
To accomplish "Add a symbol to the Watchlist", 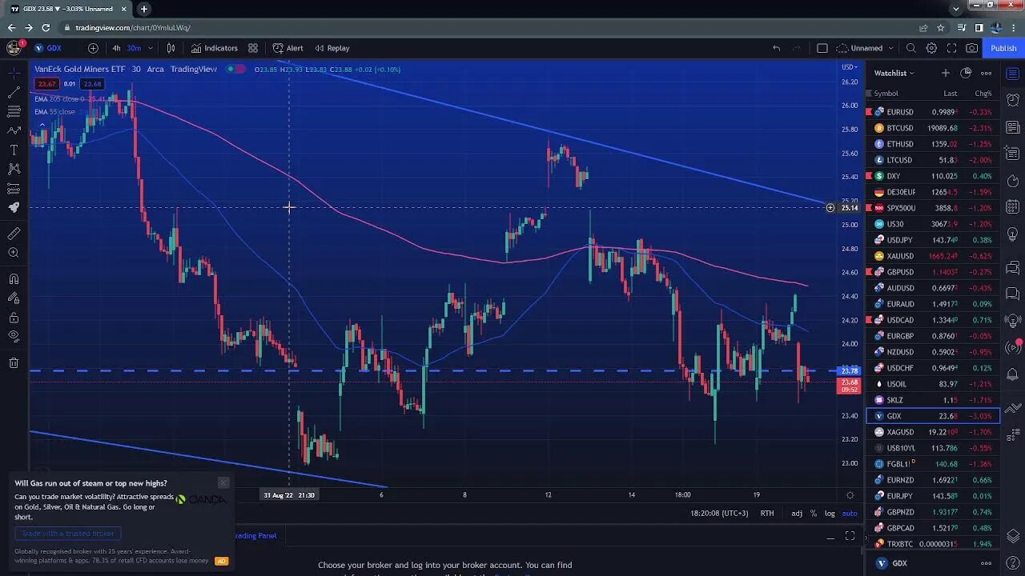I will pyautogui.click(x=945, y=73).
